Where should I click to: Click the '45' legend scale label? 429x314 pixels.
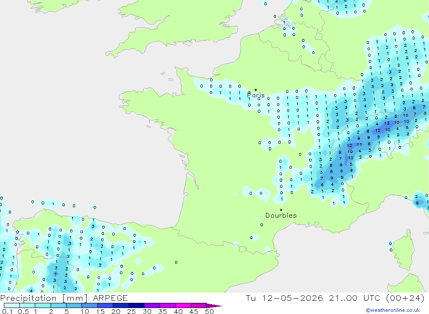[194, 311]
